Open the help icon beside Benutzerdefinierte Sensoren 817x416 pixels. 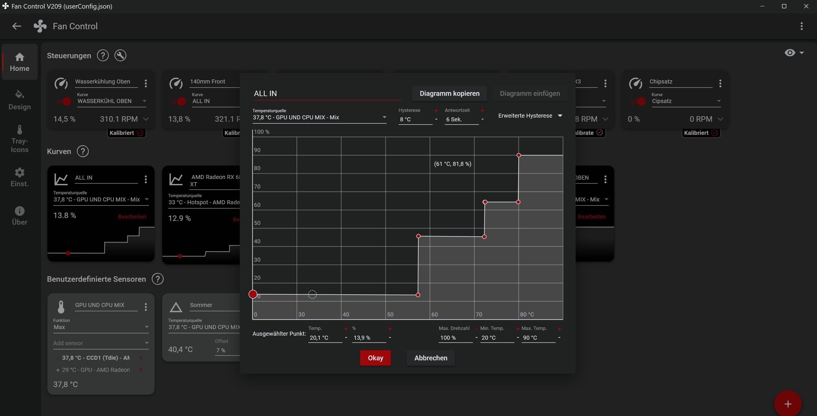[x=158, y=279]
